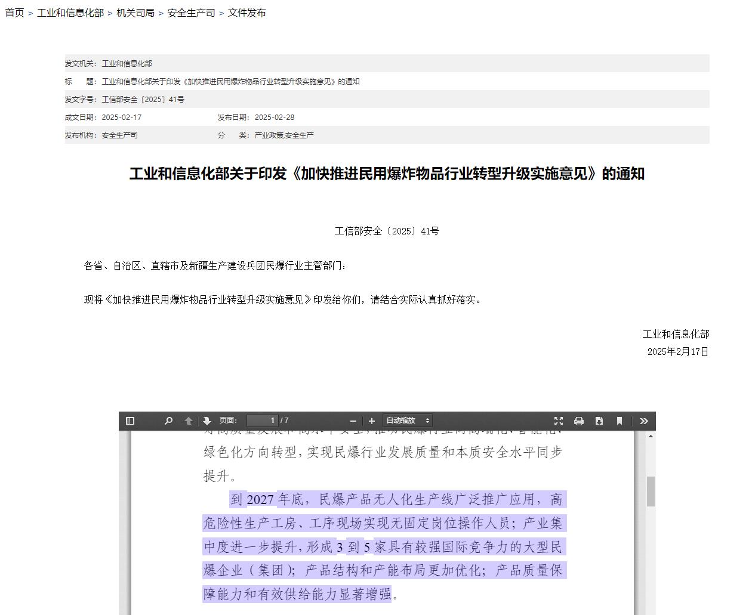Viewport: 755px width, 615px height.
Task: Open 机关司局 breadcrumb link
Action: pos(135,13)
